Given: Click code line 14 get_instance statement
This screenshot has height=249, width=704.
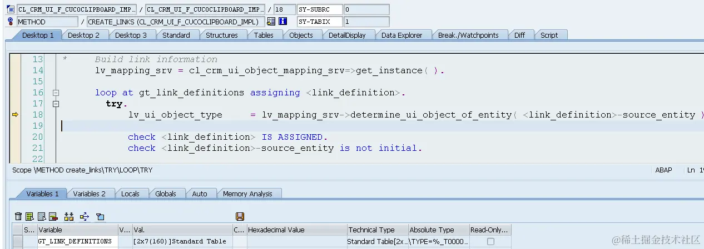Looking at the screenshot, I should click(x=270, y=70).
